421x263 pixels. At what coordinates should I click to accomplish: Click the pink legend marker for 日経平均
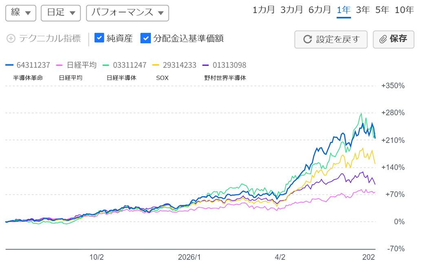point(60,65)
